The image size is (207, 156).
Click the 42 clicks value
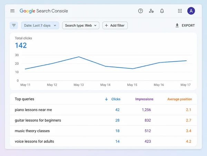[117, 110]
